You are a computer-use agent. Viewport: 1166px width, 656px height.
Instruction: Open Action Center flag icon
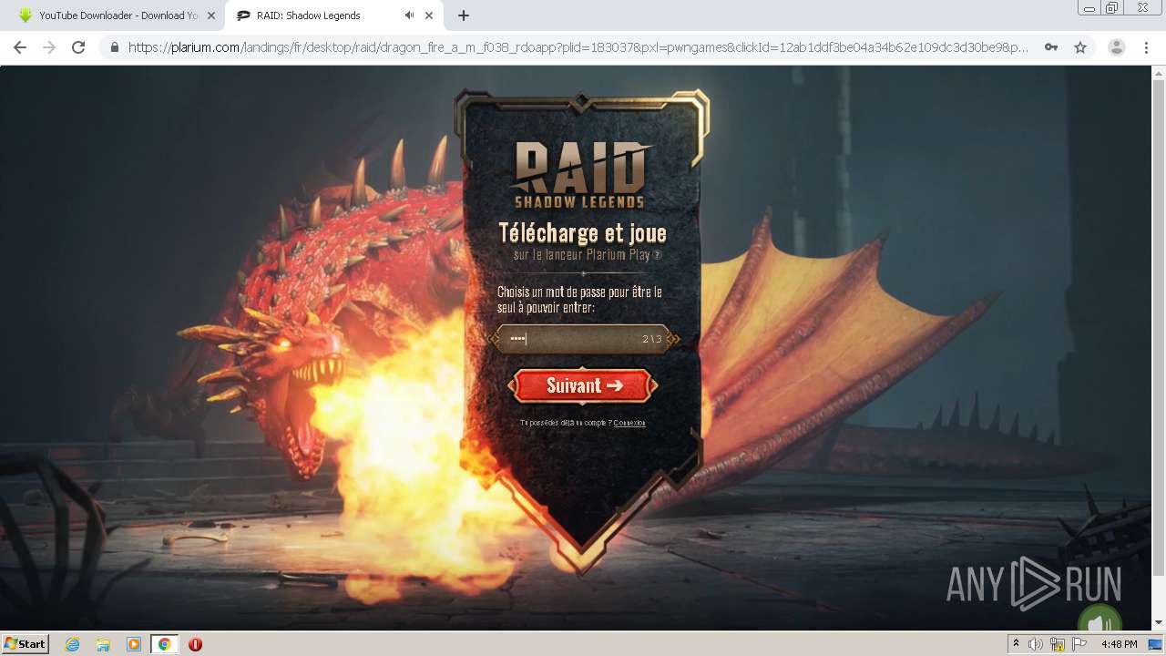click(1079, 644)
